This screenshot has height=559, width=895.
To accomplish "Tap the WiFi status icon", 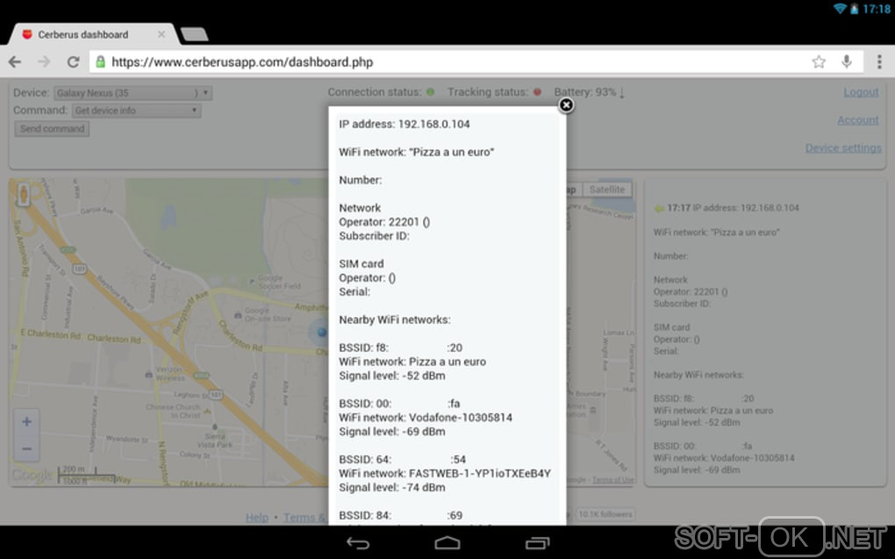I will pos(840,9).
